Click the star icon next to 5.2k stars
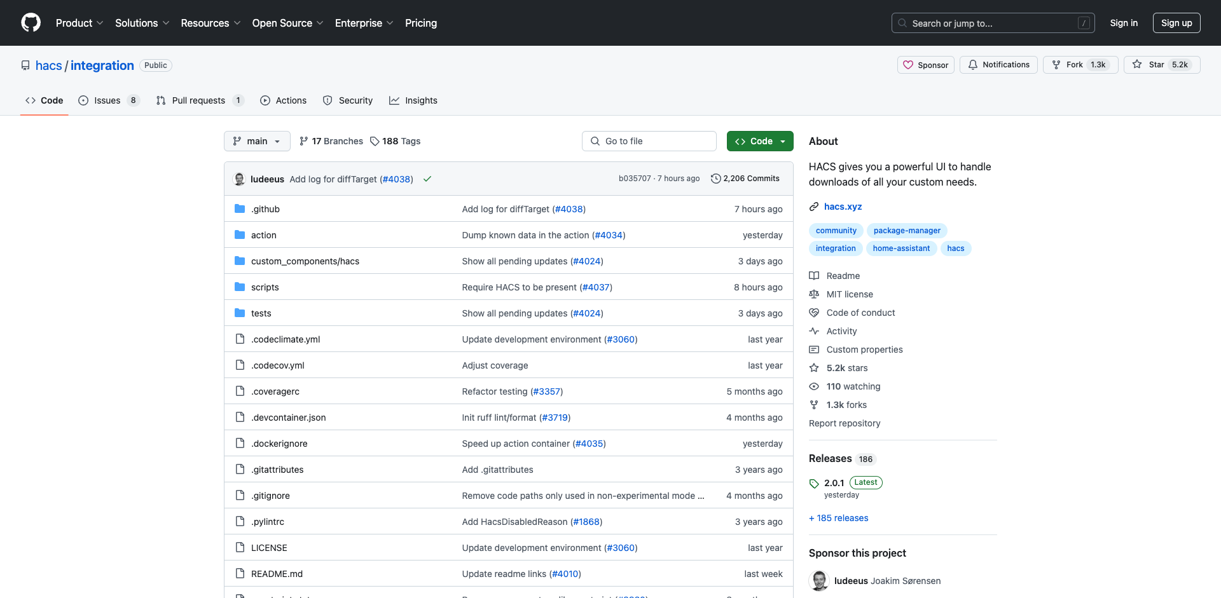This screenshot has height=598, width=1221. point(814,368)
